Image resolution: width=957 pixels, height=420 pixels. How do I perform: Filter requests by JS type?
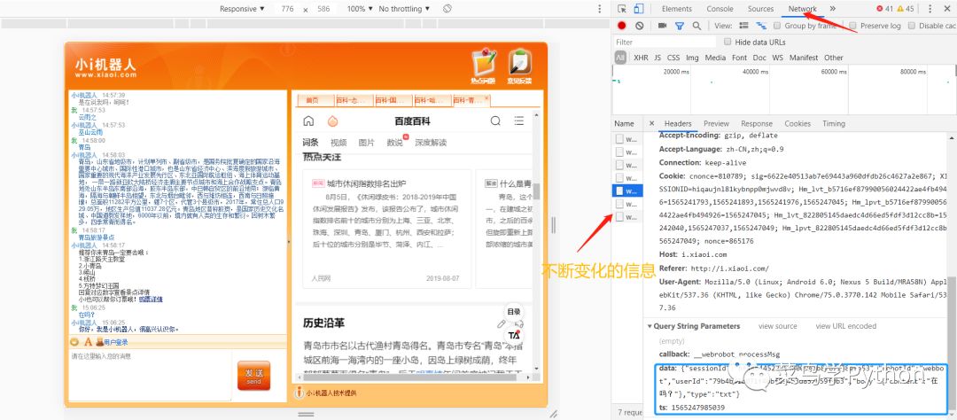[657, 58]
